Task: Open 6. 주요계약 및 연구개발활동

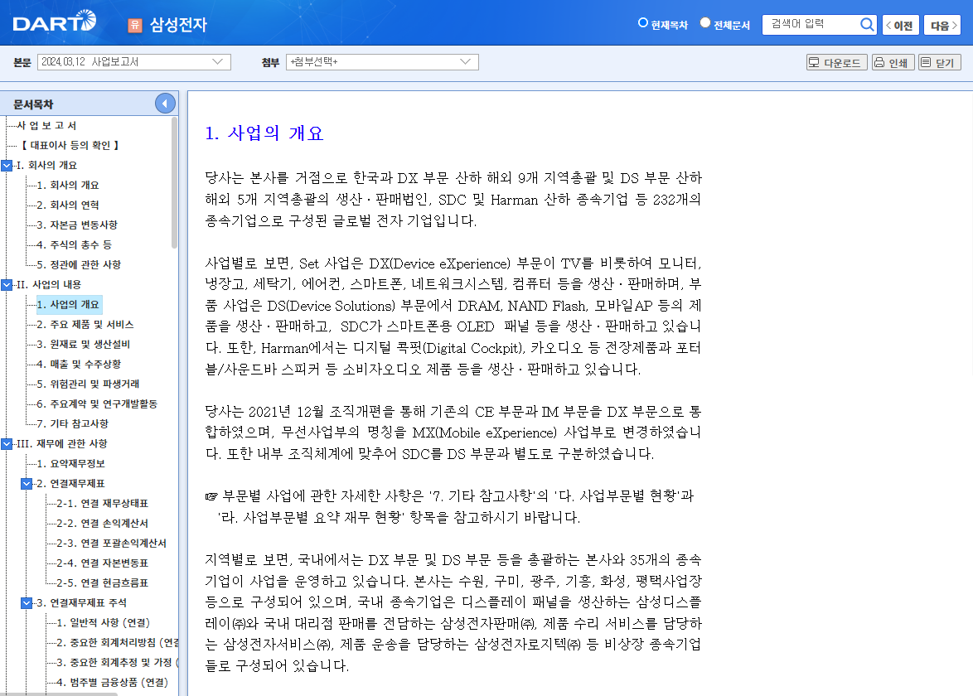Action: point(97,404)
